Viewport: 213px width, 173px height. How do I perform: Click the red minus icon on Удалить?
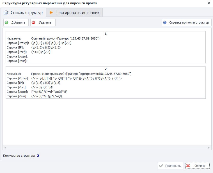[34, 22]
